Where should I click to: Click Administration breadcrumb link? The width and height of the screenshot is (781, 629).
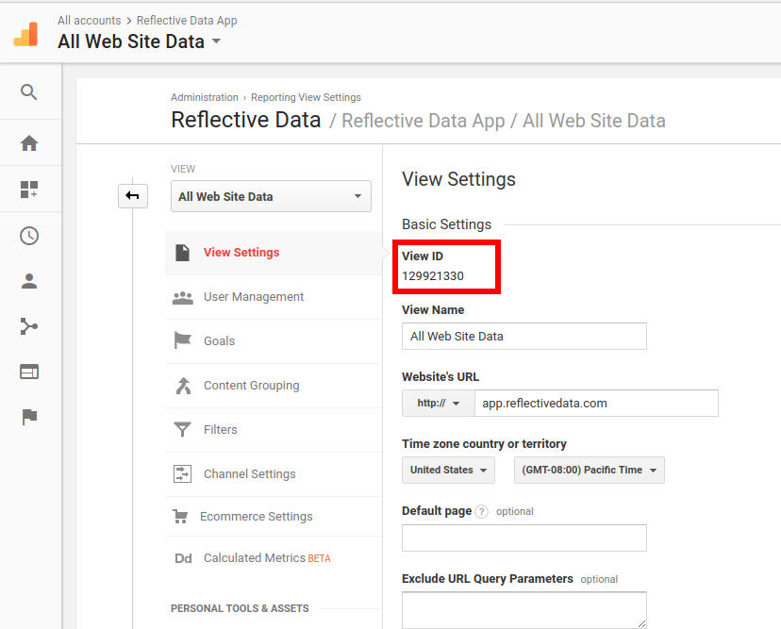[205, 97]
